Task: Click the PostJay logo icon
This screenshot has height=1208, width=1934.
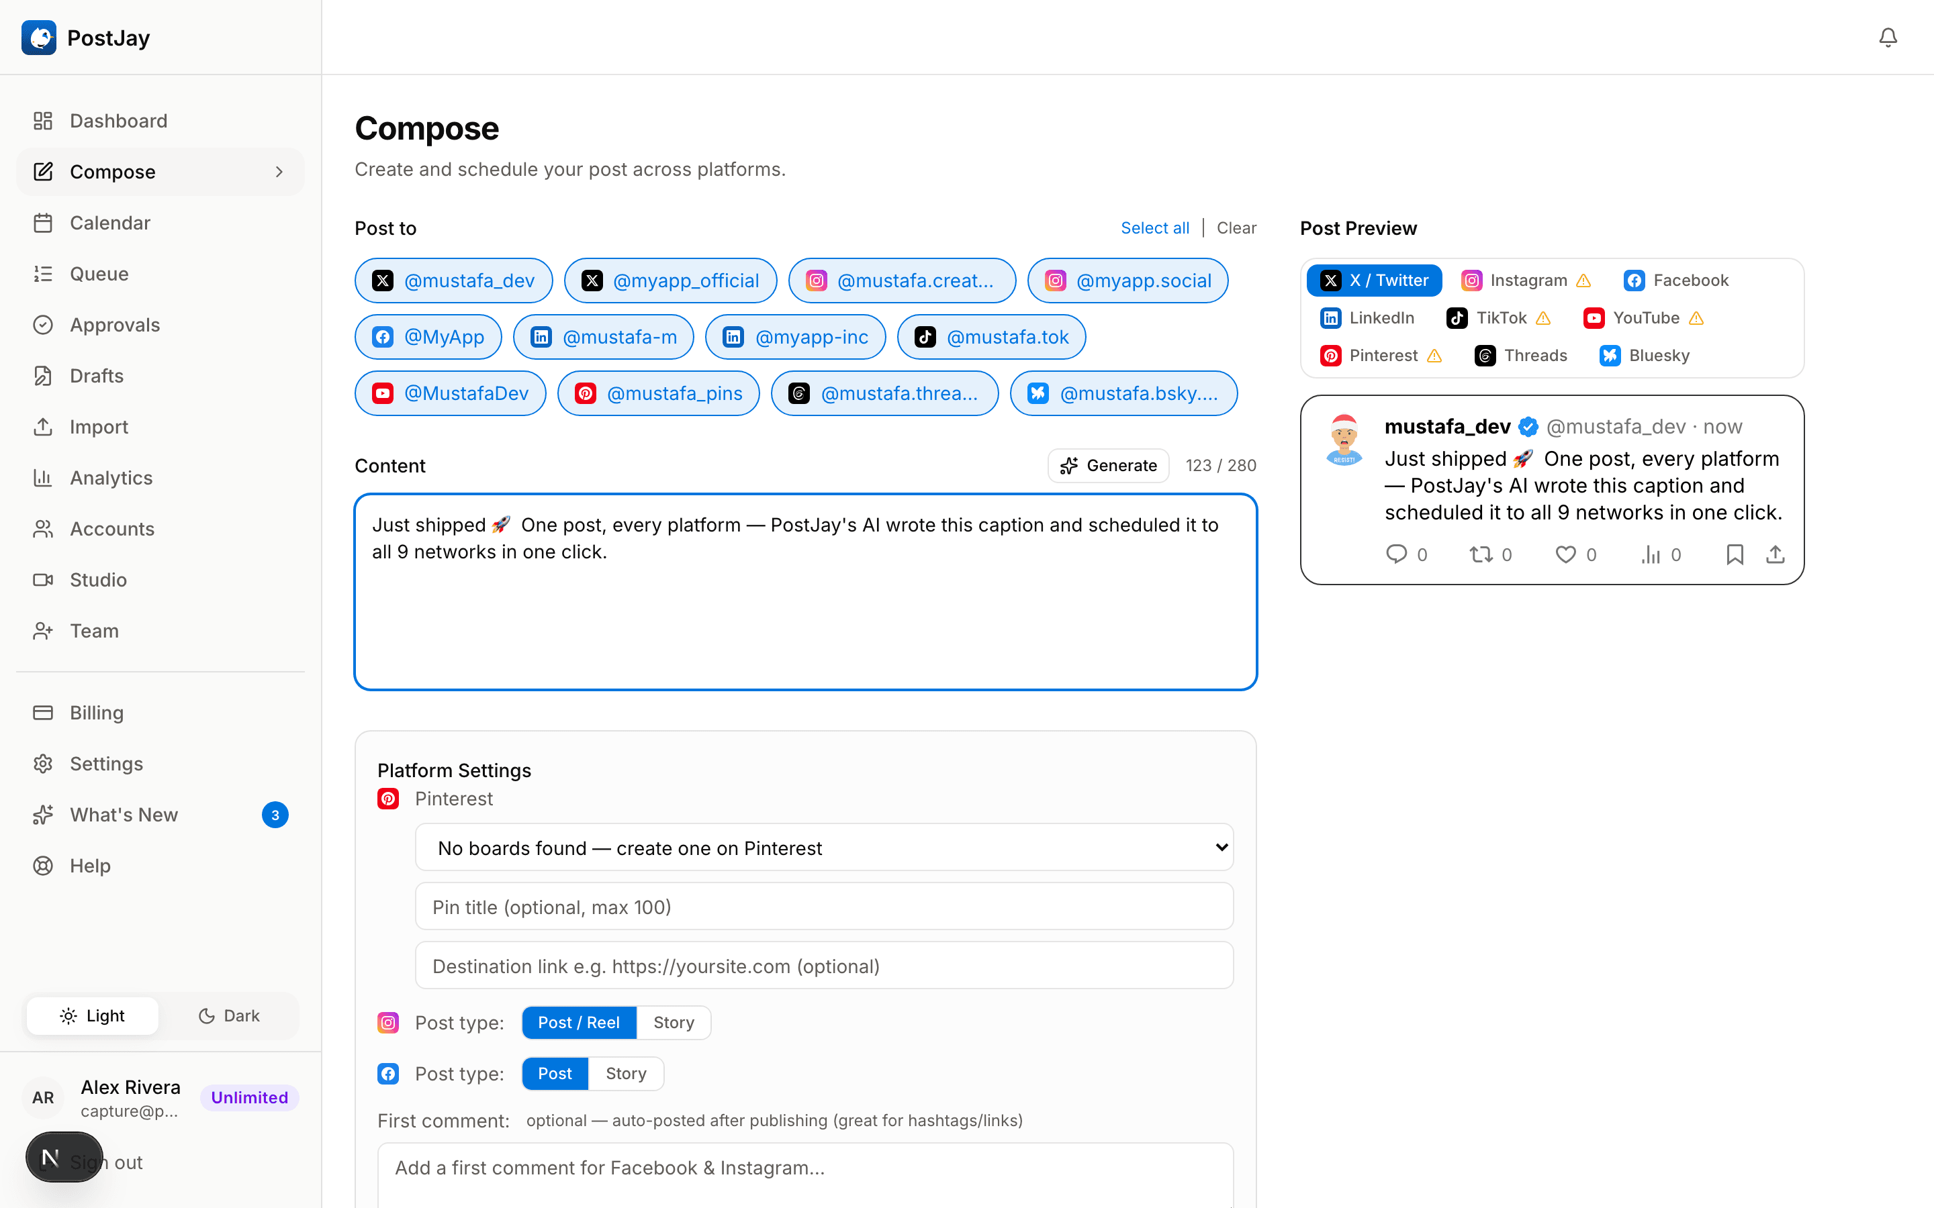Action: click(x=38, y=38)
